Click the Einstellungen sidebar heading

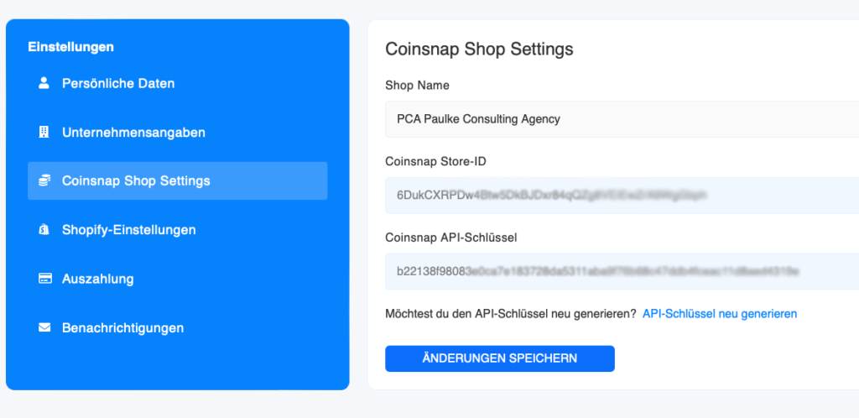click(70, 47)
